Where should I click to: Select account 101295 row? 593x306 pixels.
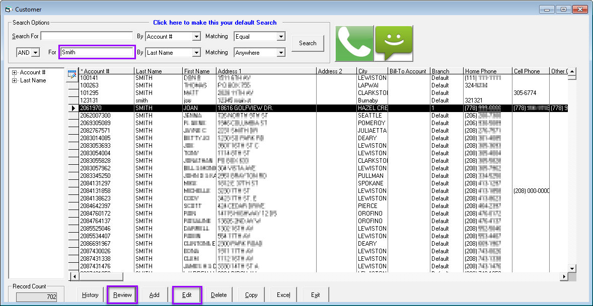coord(323,93)
